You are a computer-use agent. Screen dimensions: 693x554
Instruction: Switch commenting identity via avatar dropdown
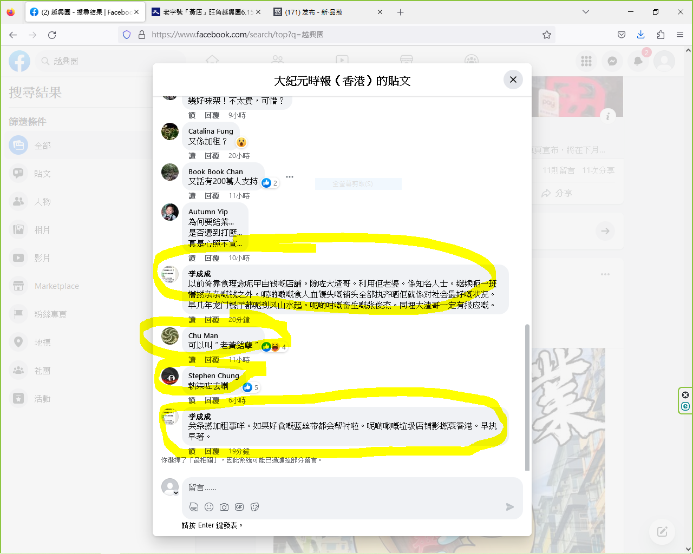170,487
